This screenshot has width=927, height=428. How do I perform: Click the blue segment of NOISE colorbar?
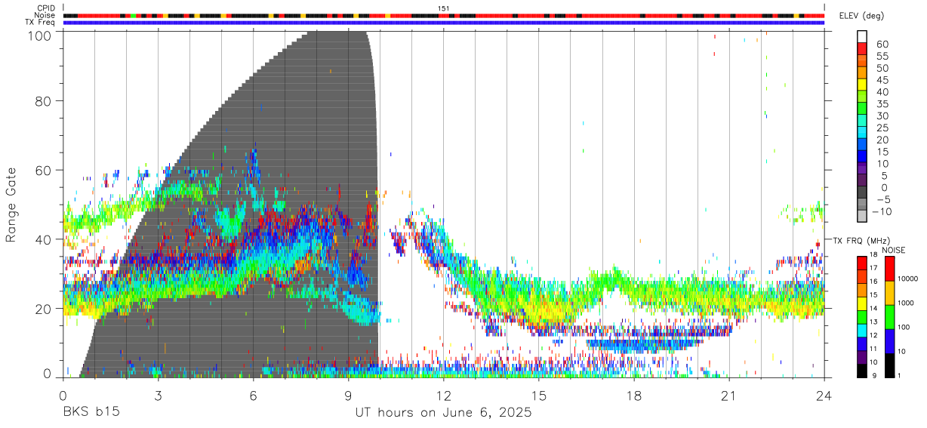[889, 341]
